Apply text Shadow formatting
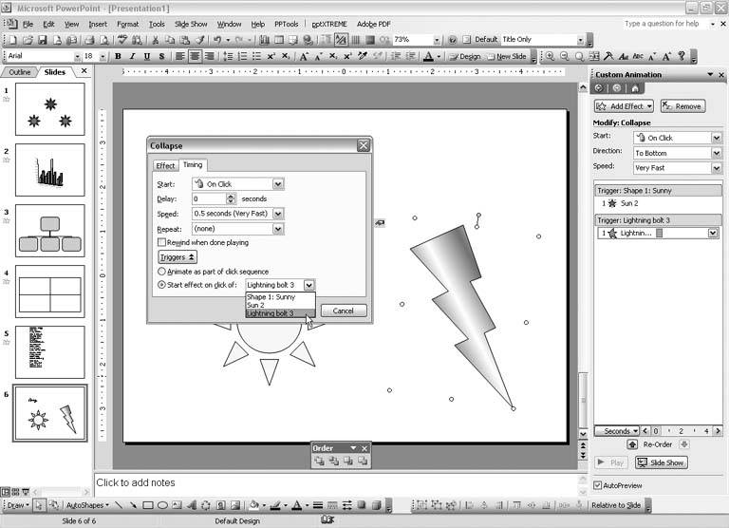The width and height of the screenshot is (729, 528). point(161,56)
